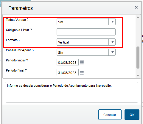Screen dimensions: 143x124
Task: Click the Consid.Per.Apont. Sim combo box
Action: tap(86, 52)
